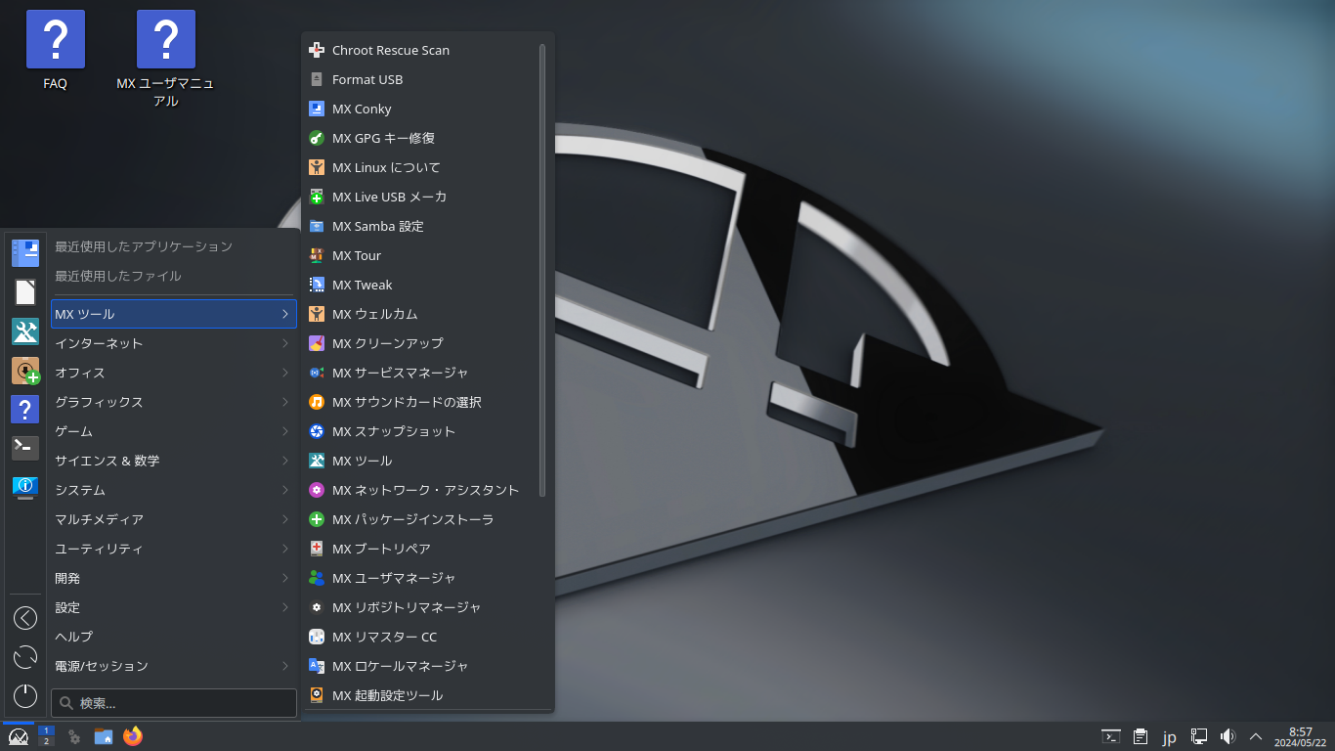Open the MX tools wrench favorite icon
The height and width of the screenshot is (751, 1335).
[25, 331]
